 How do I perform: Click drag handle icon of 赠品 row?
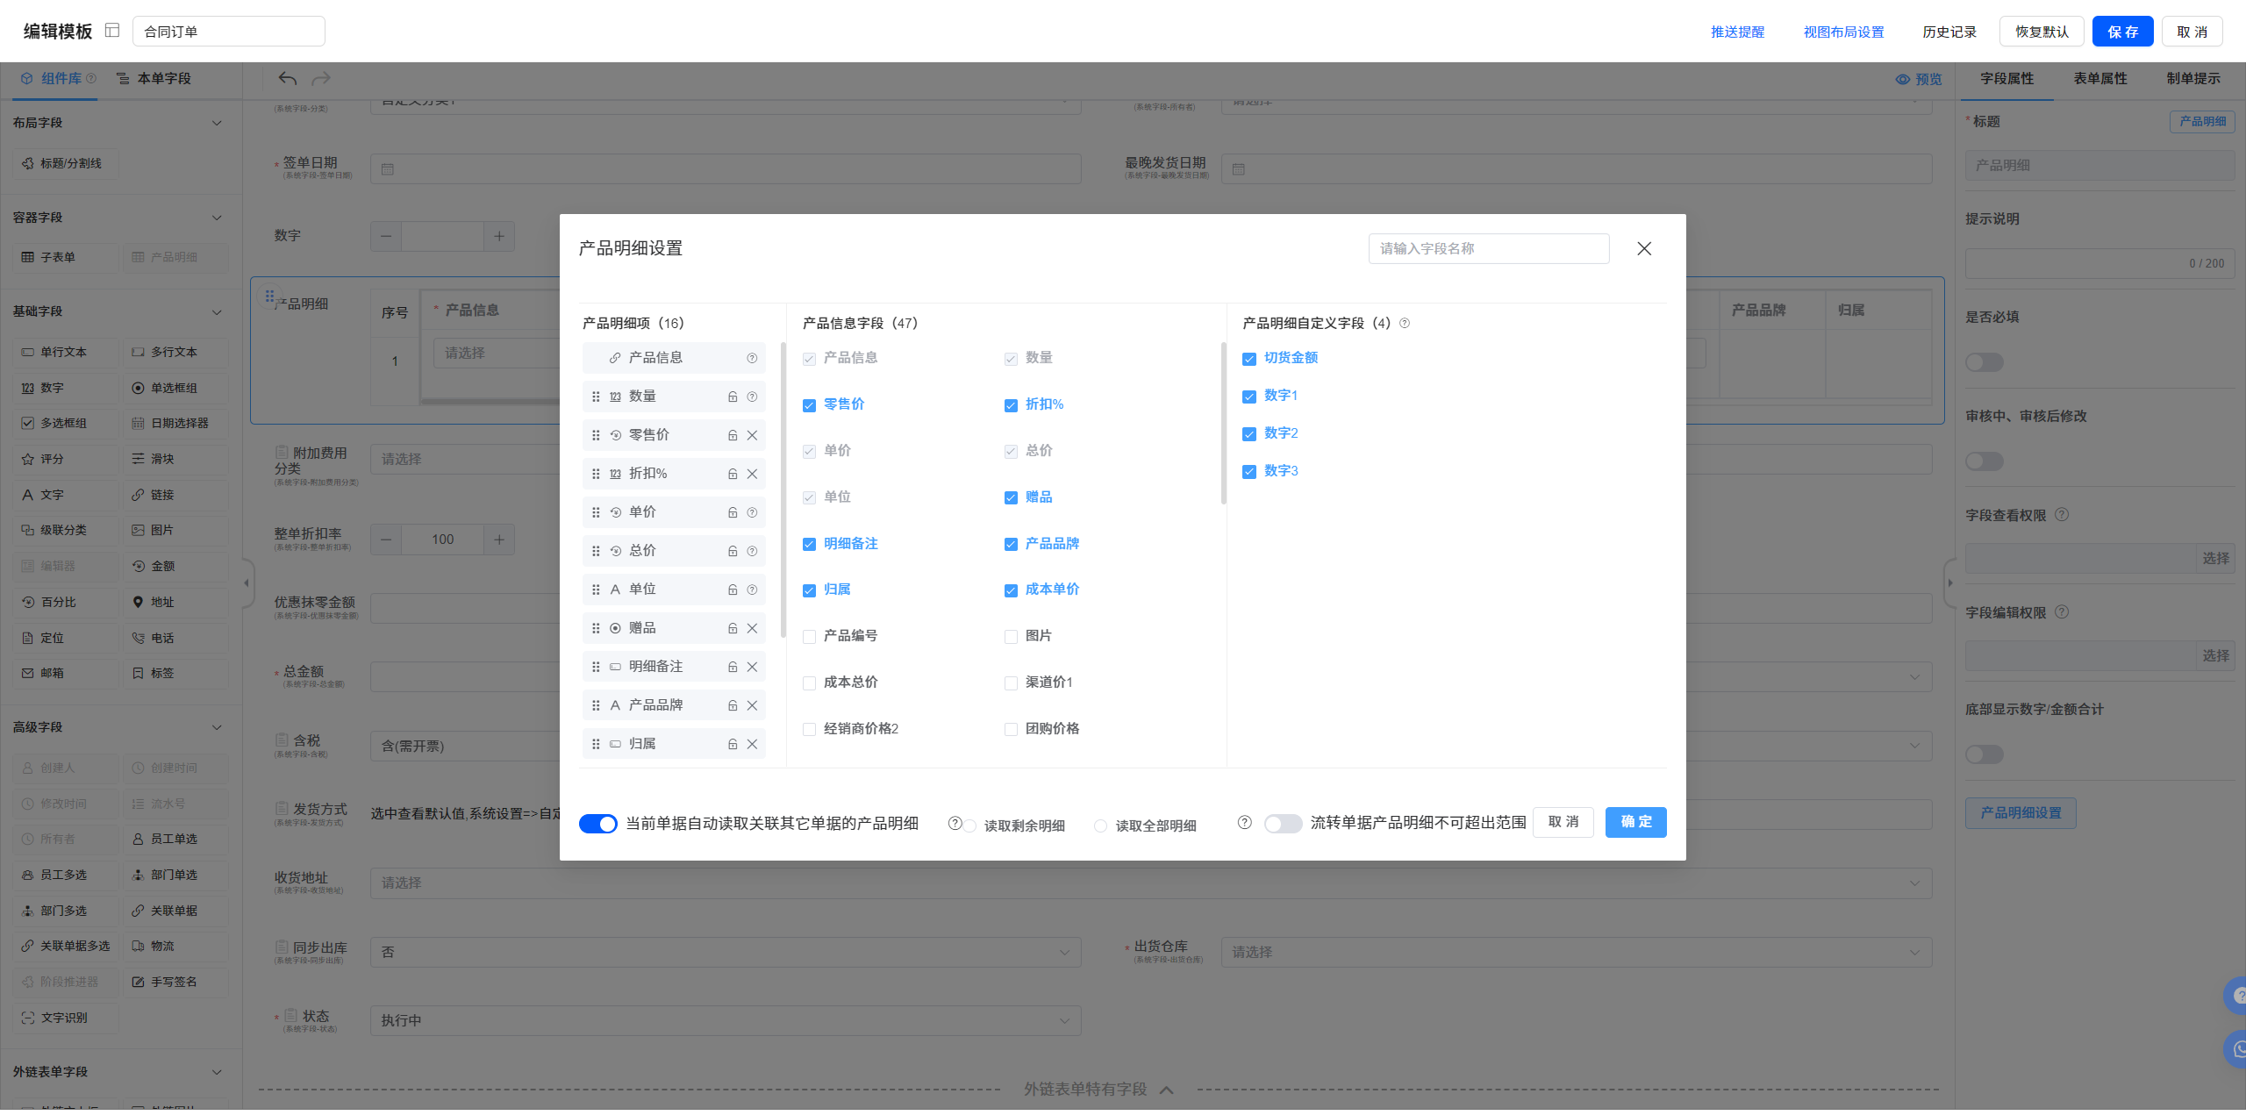click(596, 628)
